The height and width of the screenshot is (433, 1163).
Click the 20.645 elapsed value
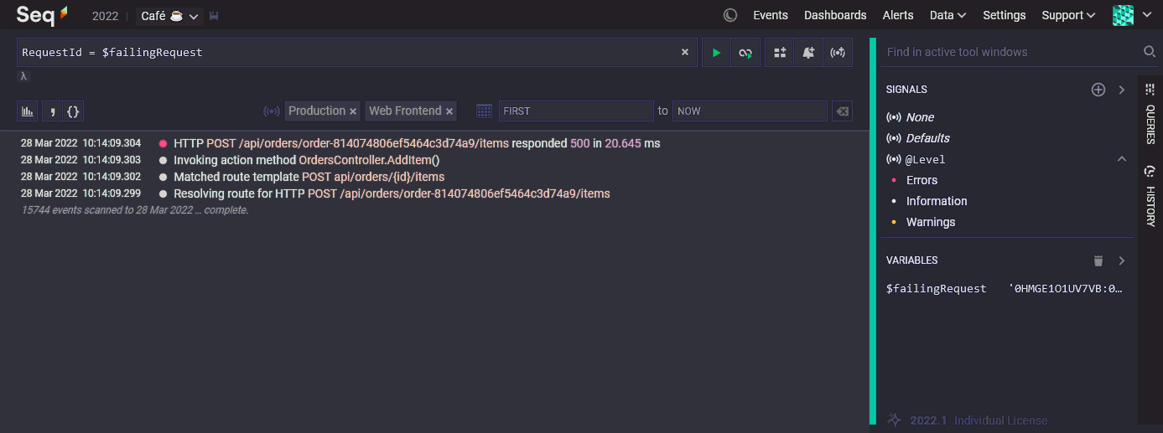pyautogui.click(x=623, y=143)
